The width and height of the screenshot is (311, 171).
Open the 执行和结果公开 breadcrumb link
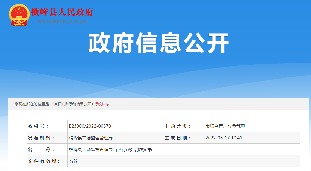point(78,104)
